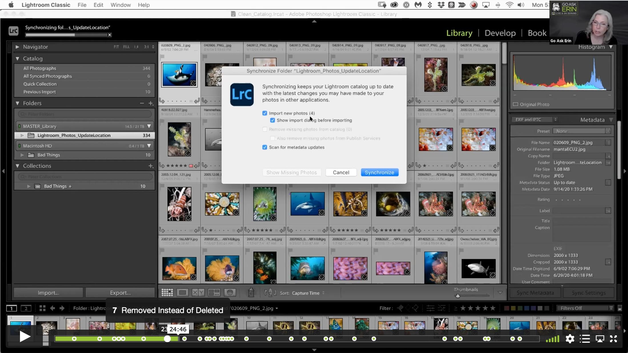Viewport: 628px width, 353px height.
Task: Open the Metadata panel options icon
Action: (x=611, y=120)
